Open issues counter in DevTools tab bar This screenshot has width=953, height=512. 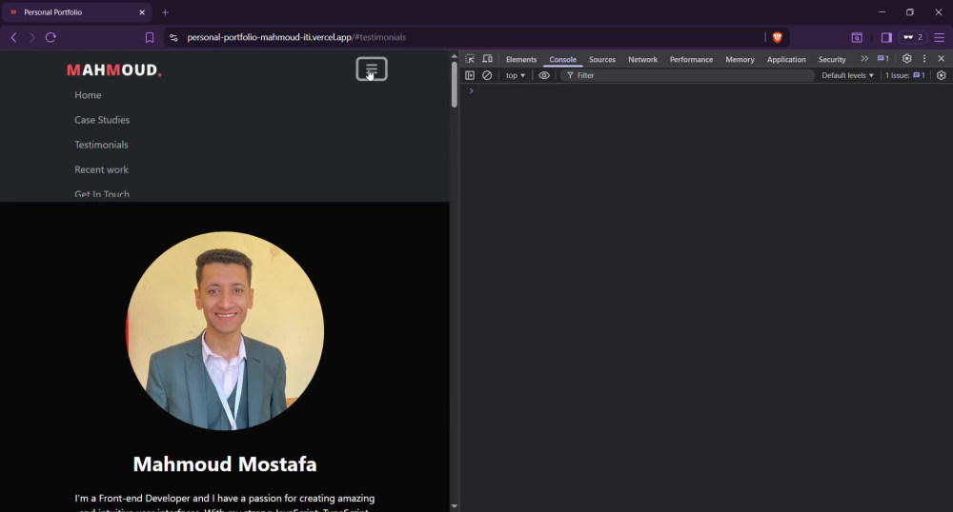click(x=883, y=59)
